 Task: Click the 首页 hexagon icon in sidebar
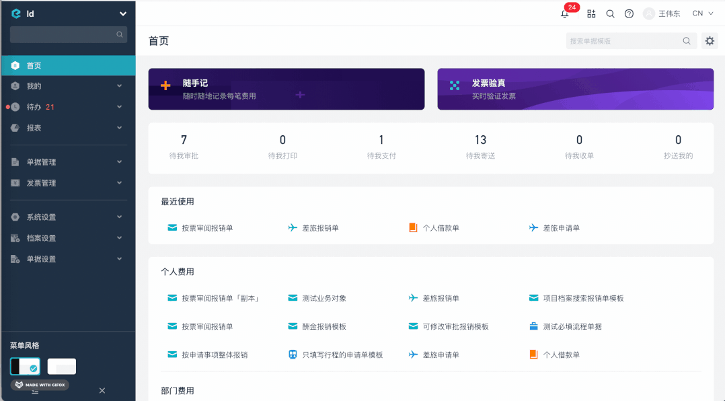(x=15, y=66)
